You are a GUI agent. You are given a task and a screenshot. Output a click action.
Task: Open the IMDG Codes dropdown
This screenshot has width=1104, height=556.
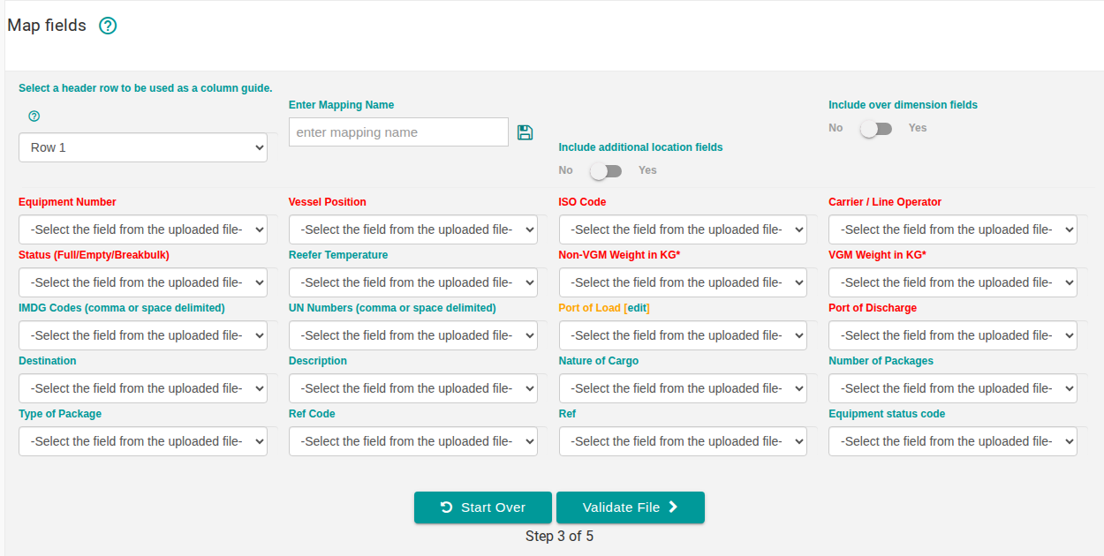coord(143,335)
